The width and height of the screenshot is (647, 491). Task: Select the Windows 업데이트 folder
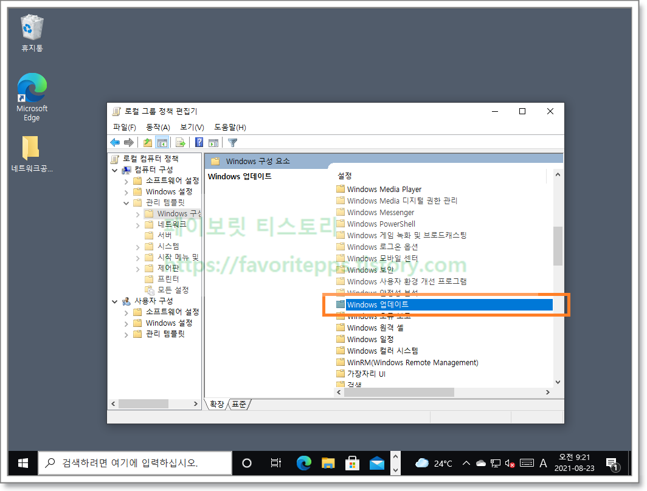(x=444, y=304)
